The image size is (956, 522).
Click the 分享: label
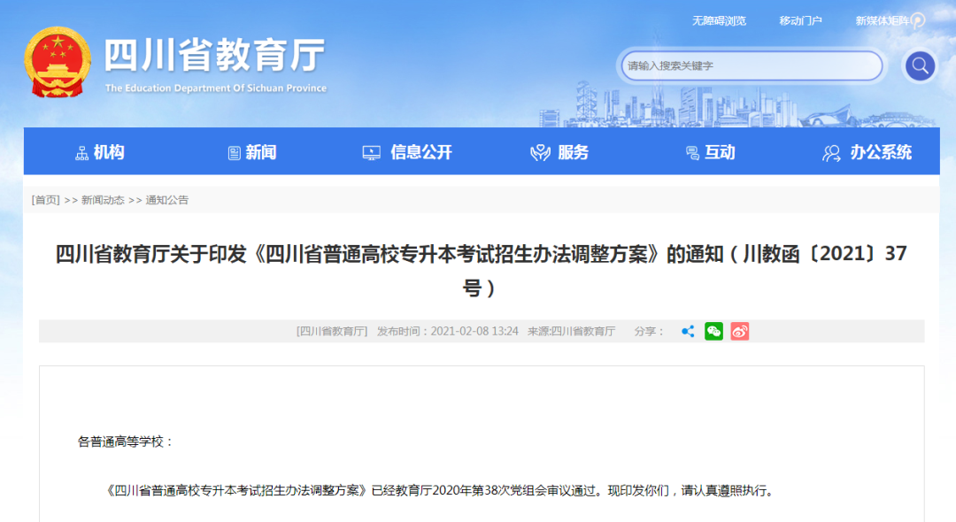(648, 332)
